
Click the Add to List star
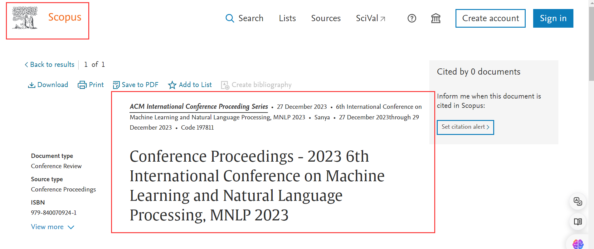(172, 85)
